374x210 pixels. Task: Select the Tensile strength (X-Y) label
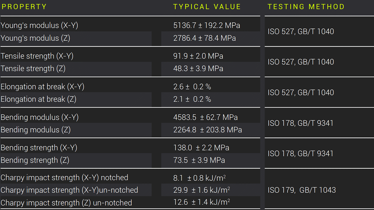[37, 56]
